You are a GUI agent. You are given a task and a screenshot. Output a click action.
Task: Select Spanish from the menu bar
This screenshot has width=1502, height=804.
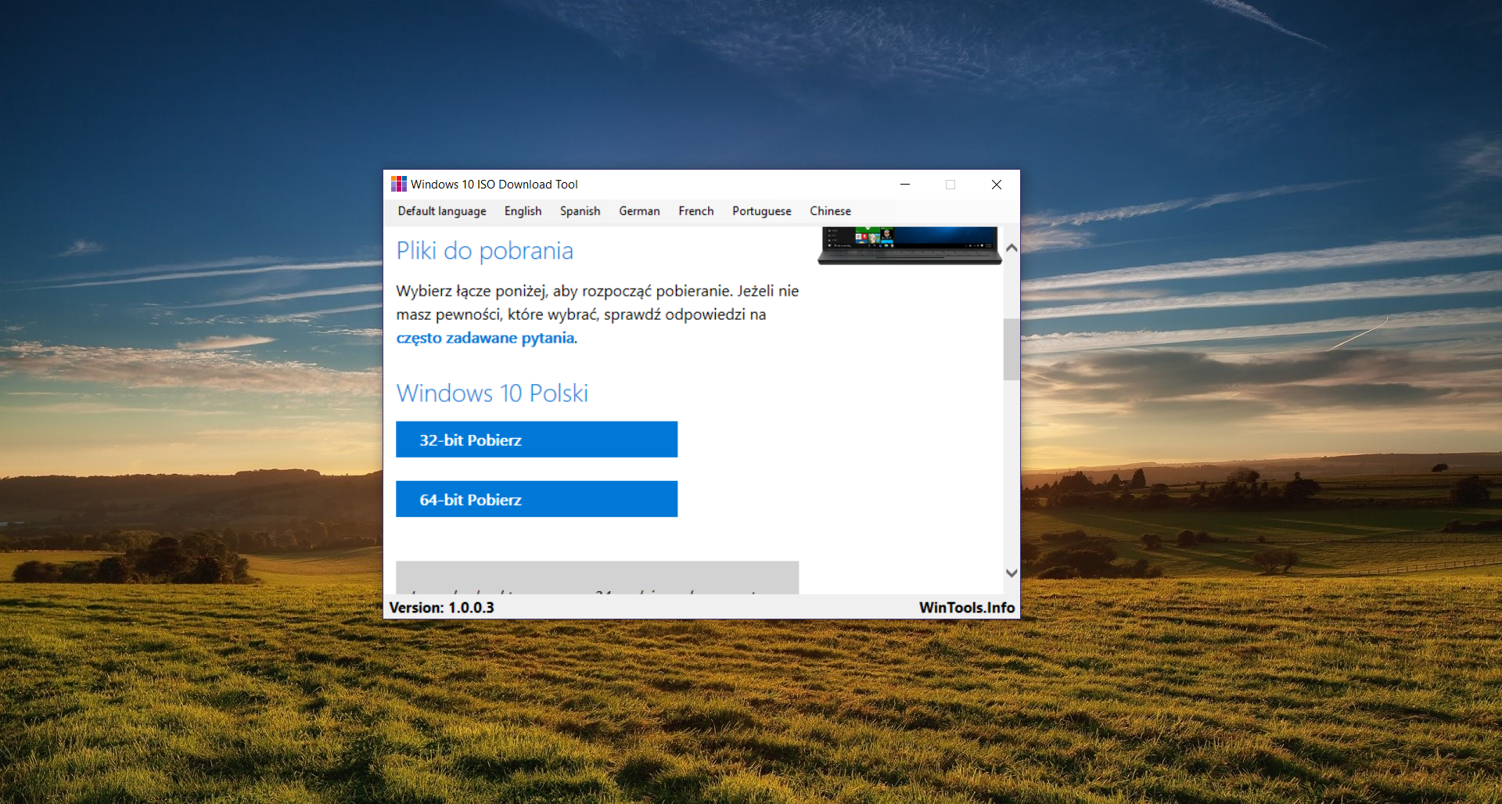tap(580, 211)
